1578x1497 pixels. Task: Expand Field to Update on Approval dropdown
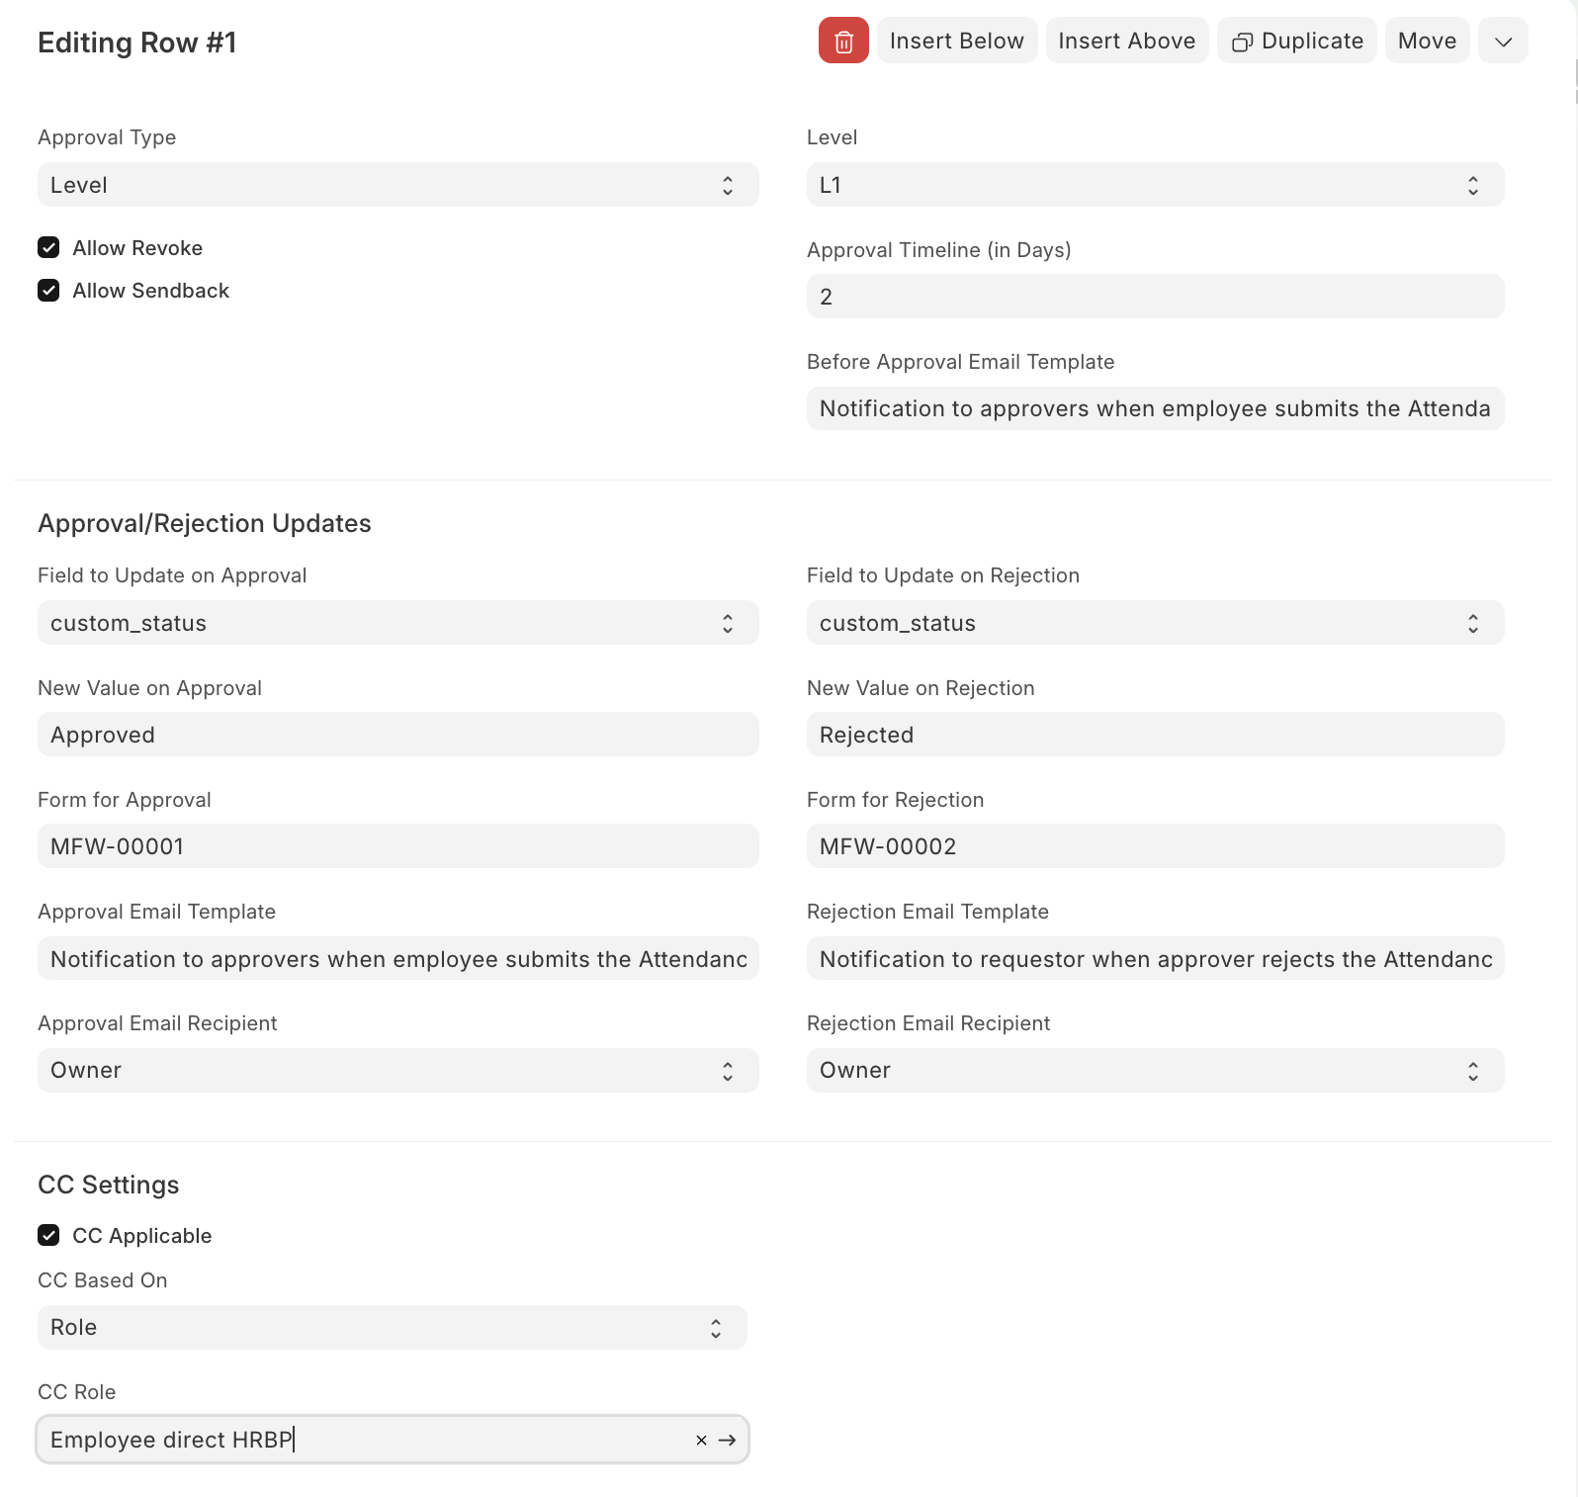click(398, 623)
